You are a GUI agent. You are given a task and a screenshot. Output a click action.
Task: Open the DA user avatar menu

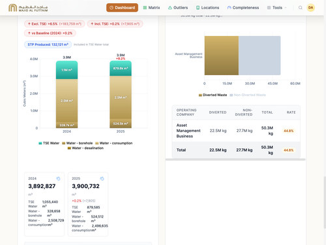311,8
